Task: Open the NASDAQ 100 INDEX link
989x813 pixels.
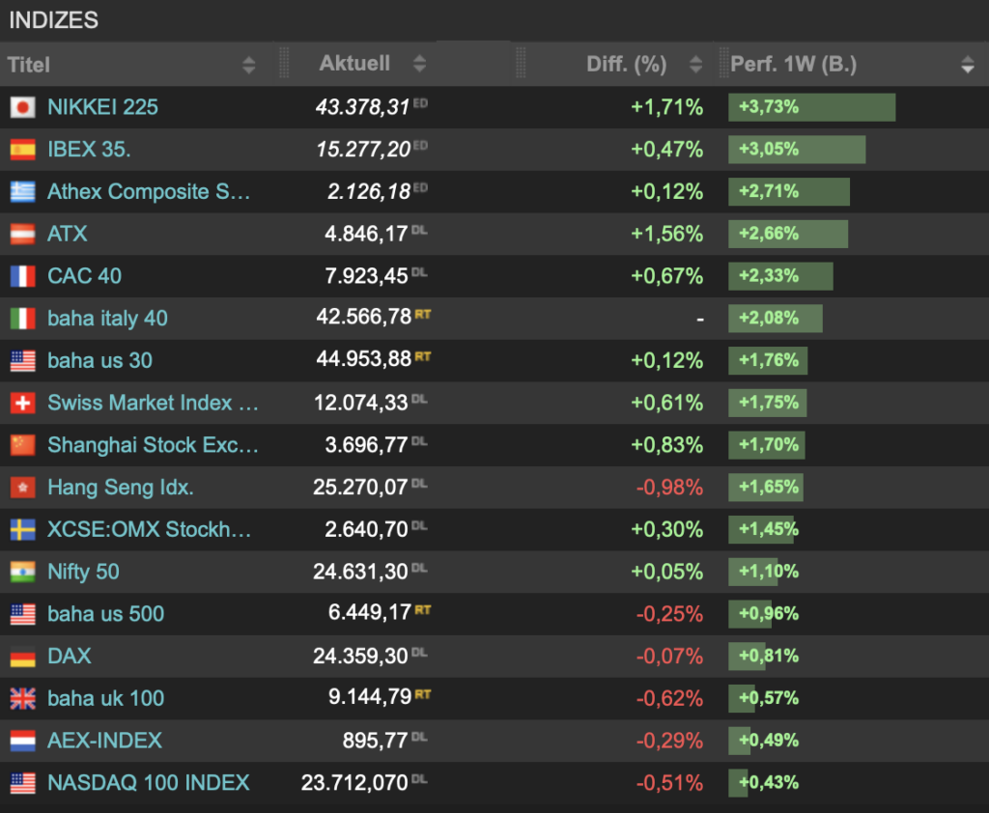Action: click(149, 783)
